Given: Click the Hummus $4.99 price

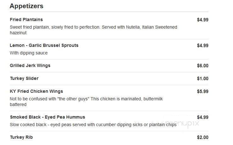Looking at the screenshot, I should (x=203, y=117).
